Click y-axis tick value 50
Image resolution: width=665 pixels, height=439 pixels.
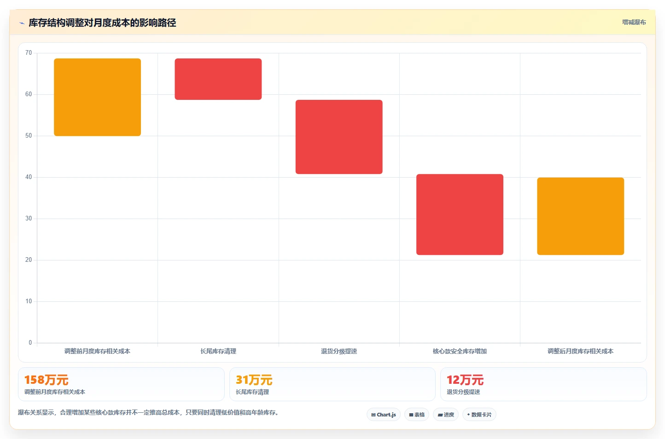click(x=29, y=136)
